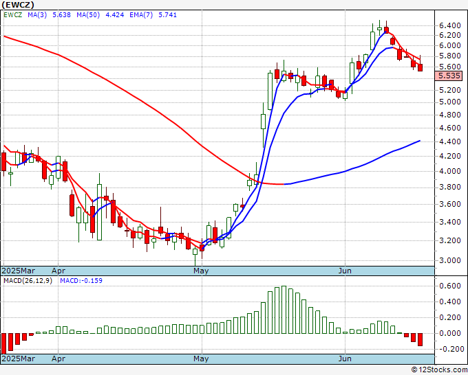The height and width of the screenshot is (375, 468).
Task: Click the MA(3) legend label
Action: click(37, 15)
